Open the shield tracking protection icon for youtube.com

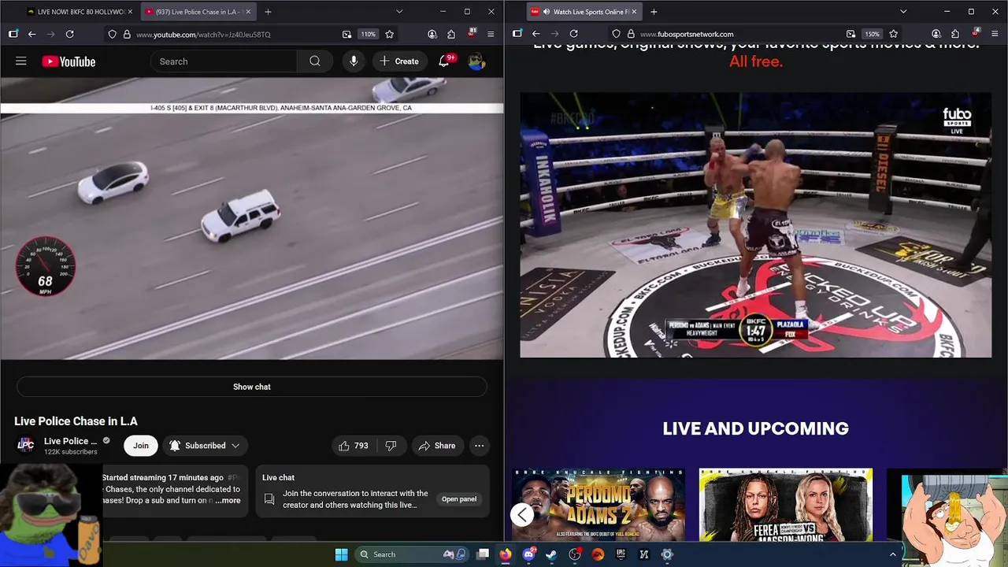(x=113, y=34)
